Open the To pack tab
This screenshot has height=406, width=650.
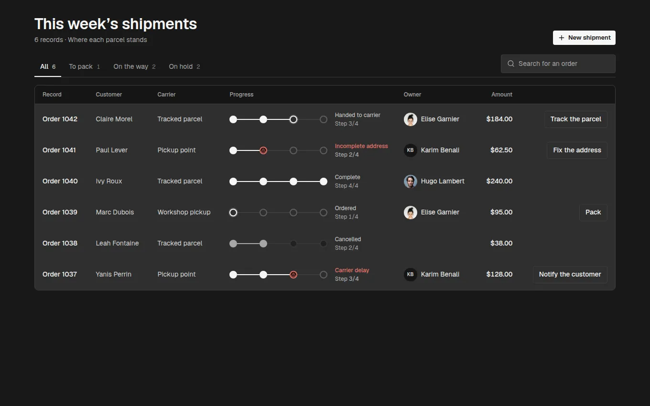(x=85, y=67)
